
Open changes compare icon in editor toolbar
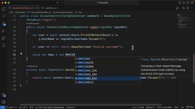tap(183, 8)
